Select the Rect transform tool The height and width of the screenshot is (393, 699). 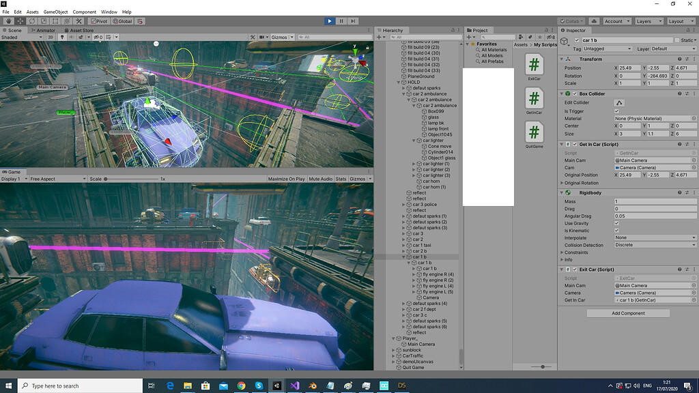click(x=56, y=21)
